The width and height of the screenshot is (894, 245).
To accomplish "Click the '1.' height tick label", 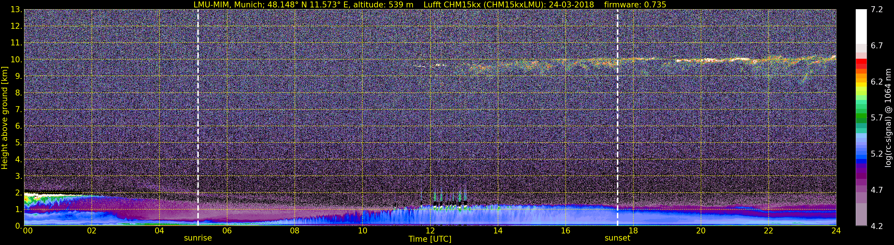I will [19, 209].
